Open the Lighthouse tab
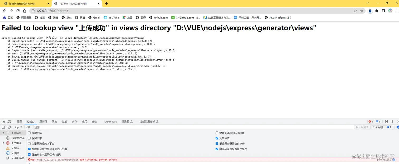 coord(110,122)
